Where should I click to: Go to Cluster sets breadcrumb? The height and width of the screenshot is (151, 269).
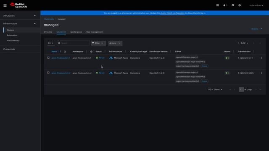tap(49, 19)
